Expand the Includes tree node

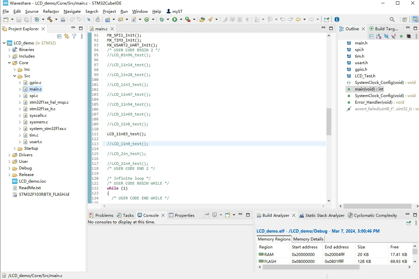tap(9, 56)
